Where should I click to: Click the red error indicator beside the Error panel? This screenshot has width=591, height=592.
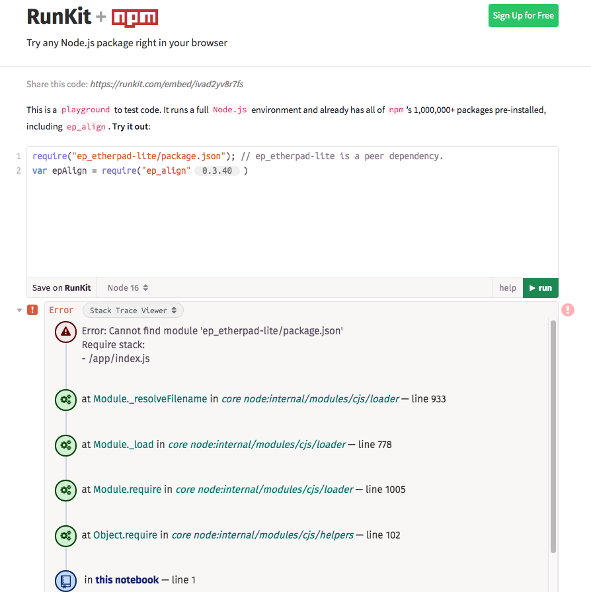point(32,309)
